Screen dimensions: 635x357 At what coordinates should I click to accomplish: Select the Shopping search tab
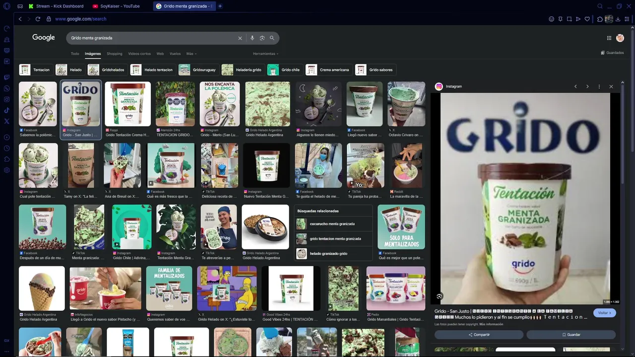[115, 54]
